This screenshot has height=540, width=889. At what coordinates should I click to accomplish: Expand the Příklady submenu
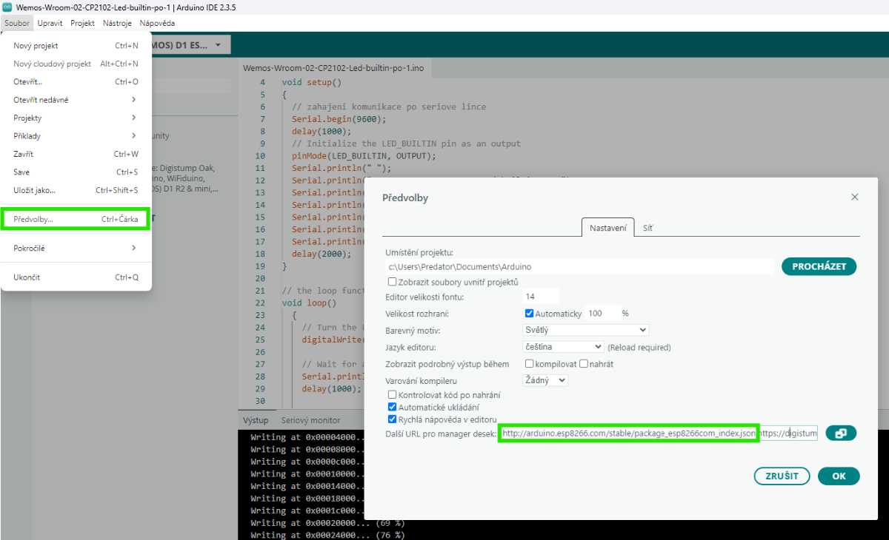[76, 136]
